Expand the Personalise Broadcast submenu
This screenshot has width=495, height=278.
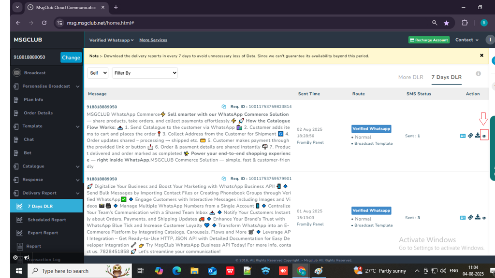[46, 86]
